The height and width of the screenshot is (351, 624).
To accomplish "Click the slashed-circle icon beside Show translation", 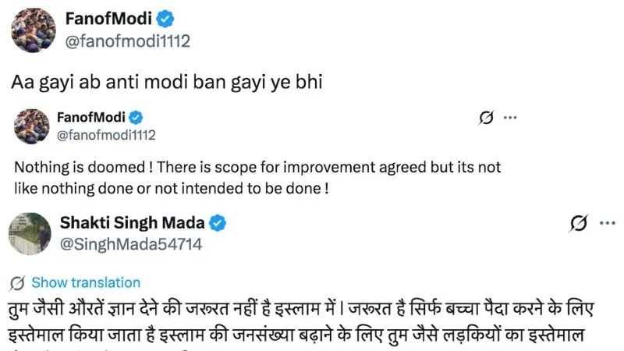I will click(17, 283).
